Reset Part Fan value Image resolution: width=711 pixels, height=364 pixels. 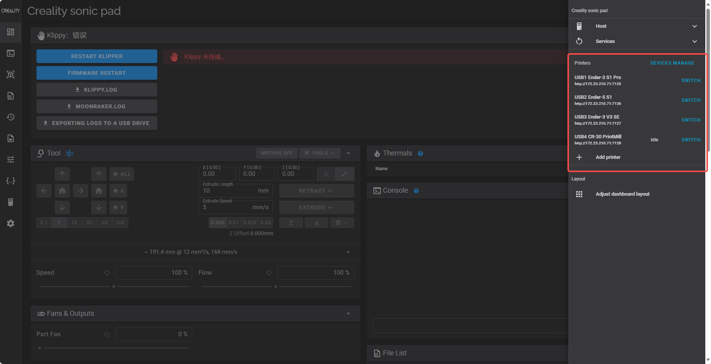pos(107,334)
